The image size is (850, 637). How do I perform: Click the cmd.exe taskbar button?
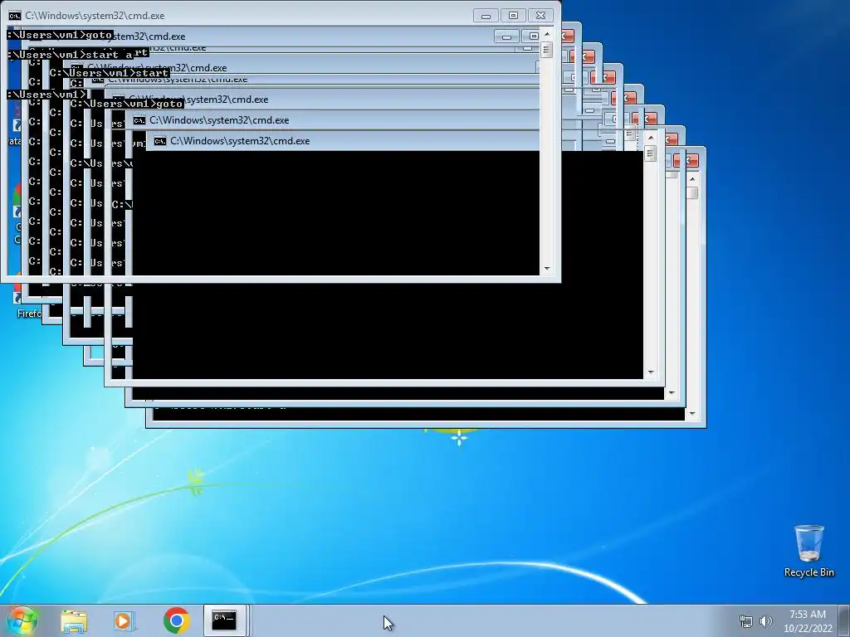[224, 620]
